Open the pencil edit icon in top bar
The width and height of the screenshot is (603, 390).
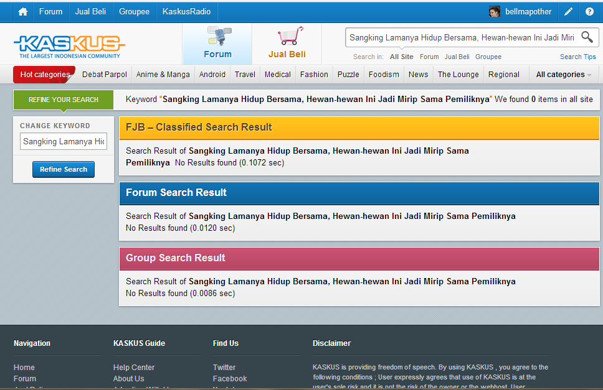click(x=568, y=12)
